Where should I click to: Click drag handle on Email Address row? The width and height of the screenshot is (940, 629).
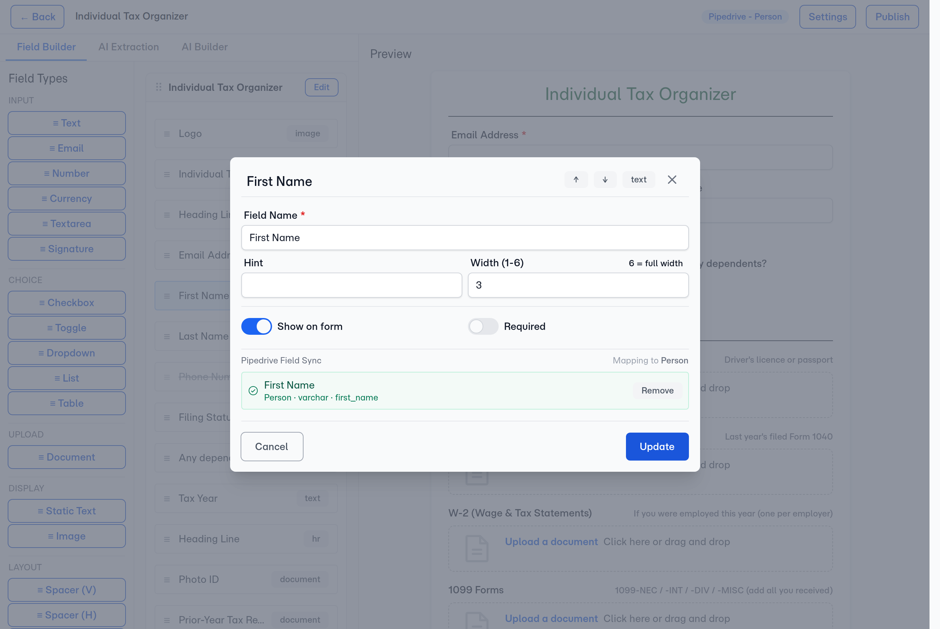pyautogui.click(x=166, y=255)
